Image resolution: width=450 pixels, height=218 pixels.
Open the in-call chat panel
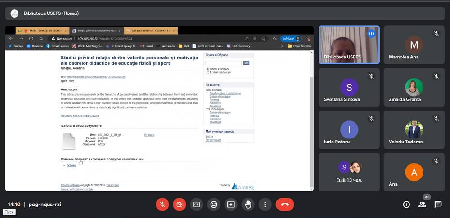[x=438, y=205]
